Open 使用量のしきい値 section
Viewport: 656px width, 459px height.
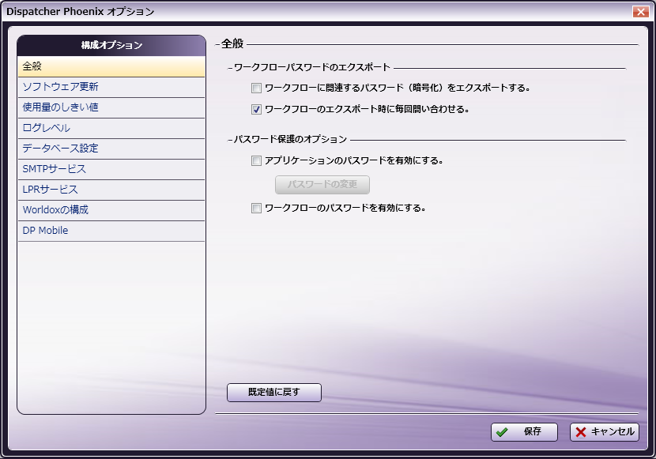point(111,107)
